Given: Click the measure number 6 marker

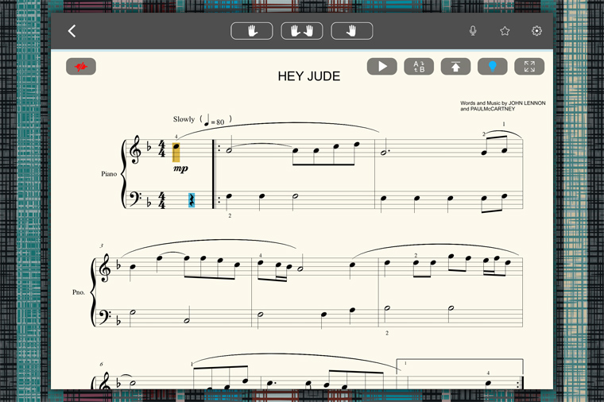Looking at the screenshot, I should pyautogui.click(x=101, y=364).
